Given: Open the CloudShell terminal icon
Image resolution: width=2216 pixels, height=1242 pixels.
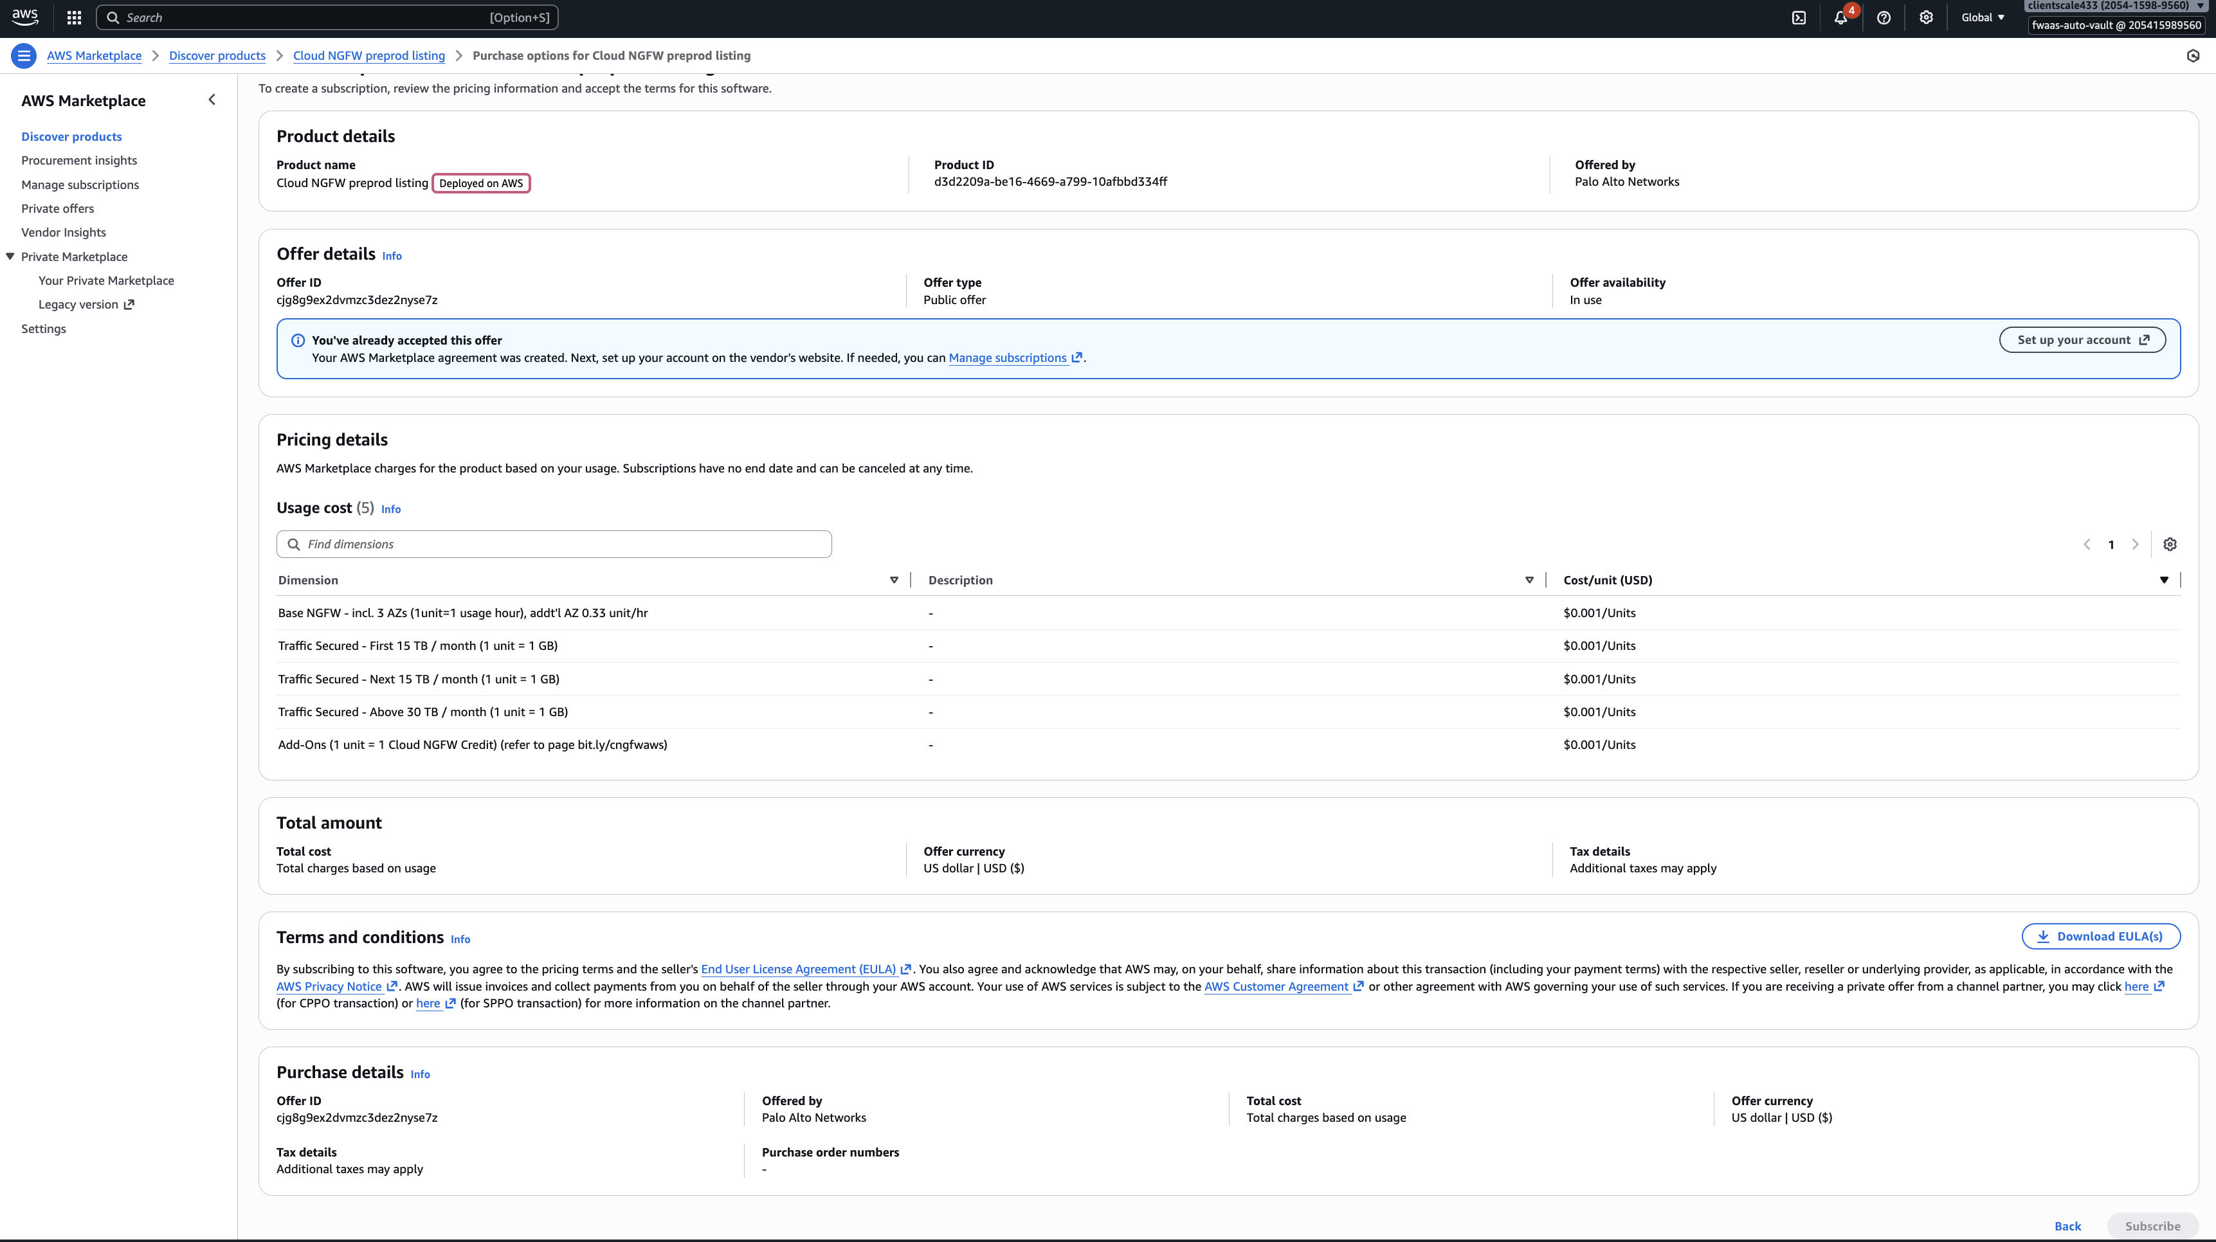Looking at the screenshot, I should click(1799, 17).
